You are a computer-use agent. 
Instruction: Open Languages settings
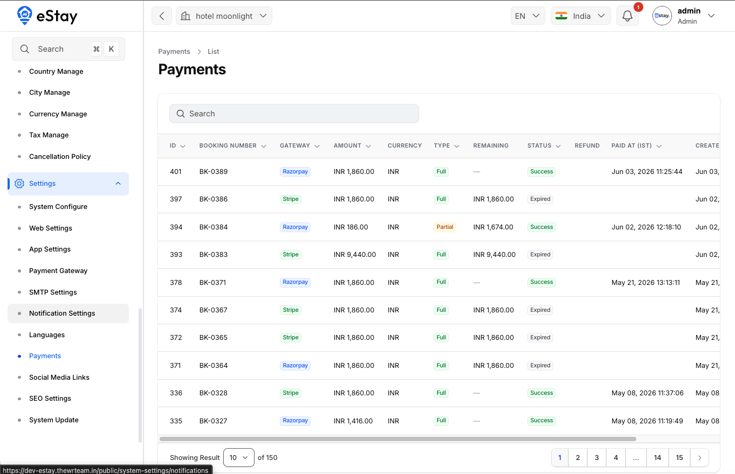(x=47, y=335)
